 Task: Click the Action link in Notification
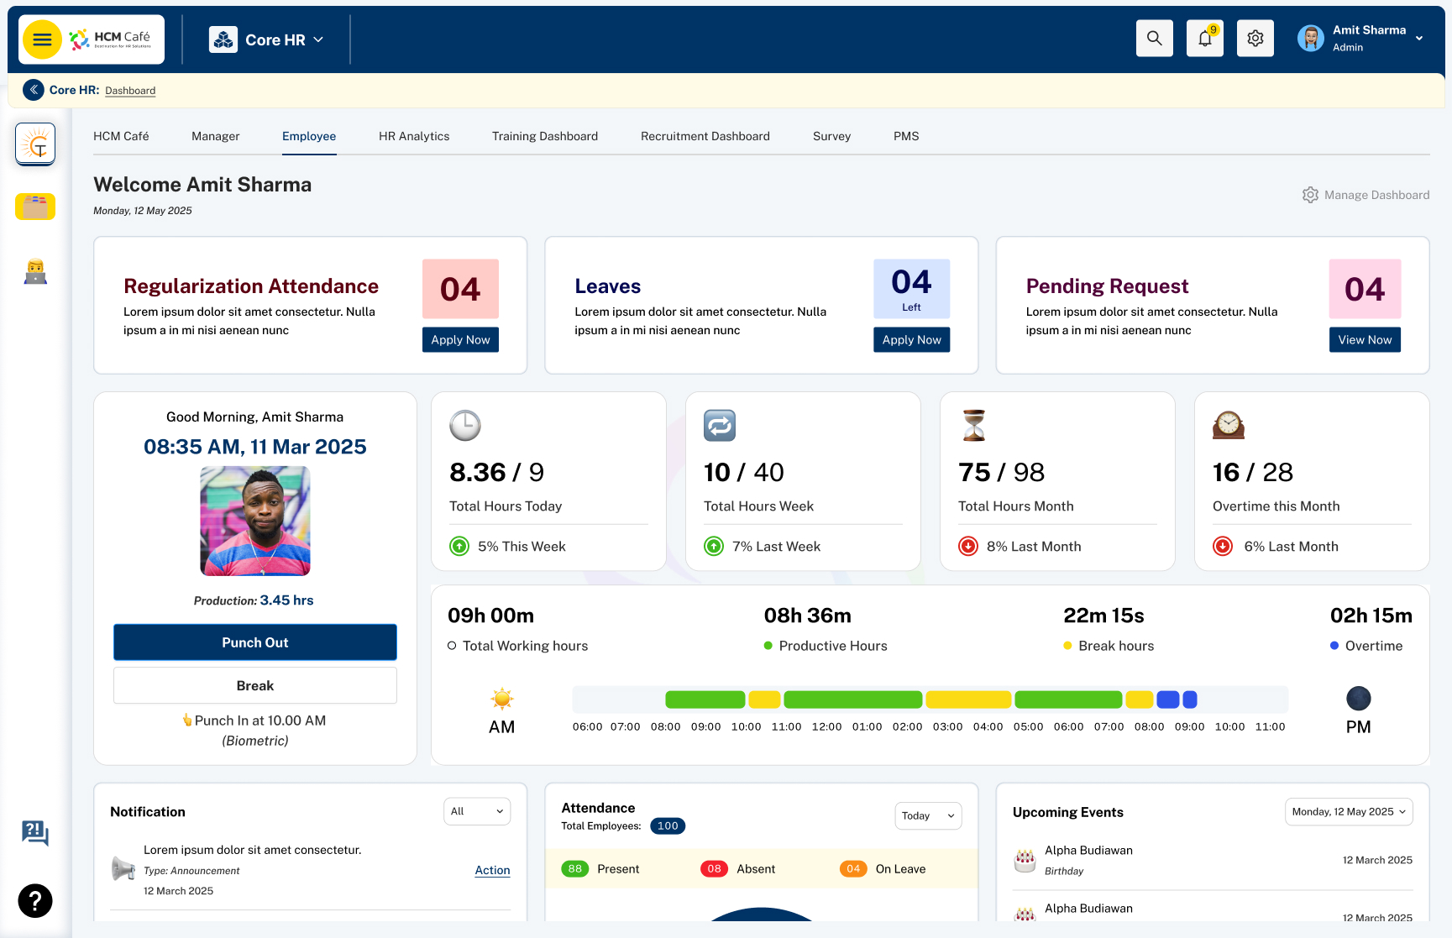point(492,871)
